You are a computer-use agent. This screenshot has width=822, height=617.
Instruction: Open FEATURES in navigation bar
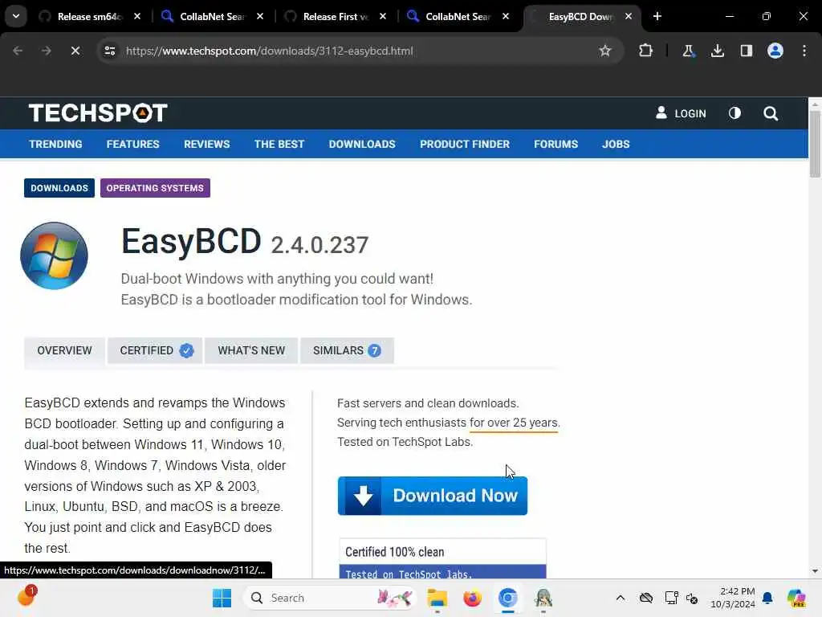pos(132,145)
